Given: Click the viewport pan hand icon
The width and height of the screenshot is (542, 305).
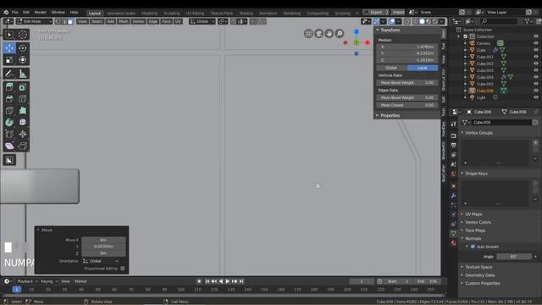Looking at the screenshot, I should [329, 34].
